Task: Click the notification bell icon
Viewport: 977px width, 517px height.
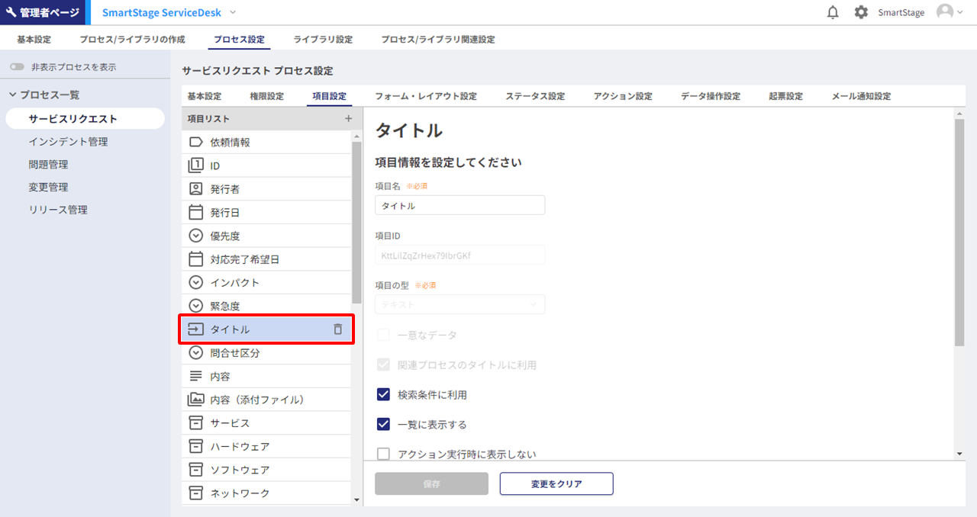Action: pyautogui.click(x=833, y=12)
